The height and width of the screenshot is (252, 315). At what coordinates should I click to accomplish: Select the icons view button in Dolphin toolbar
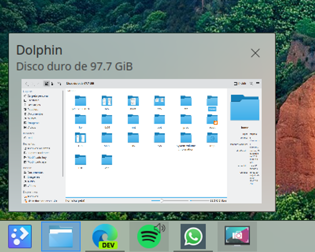pyautogui.click(x=47, y=84)
